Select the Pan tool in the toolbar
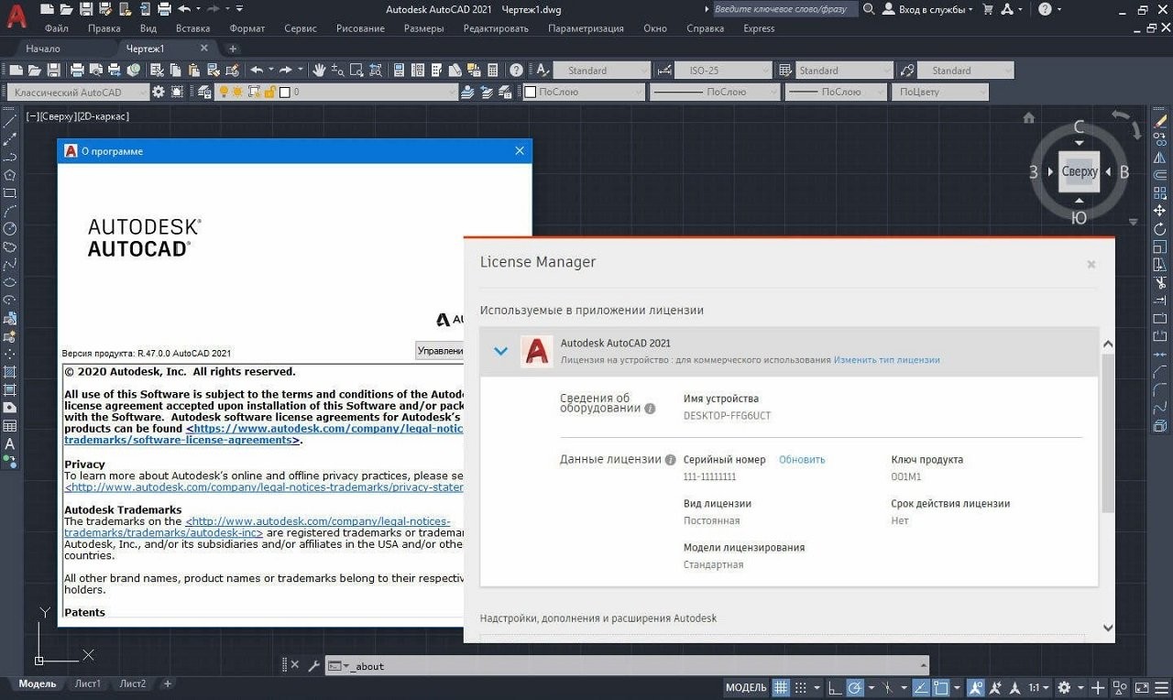 (x=318, y=70)
